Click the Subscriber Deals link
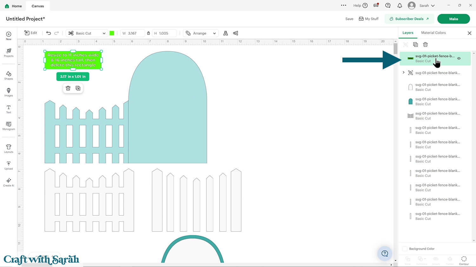476x267 pixels. (409, 19)
